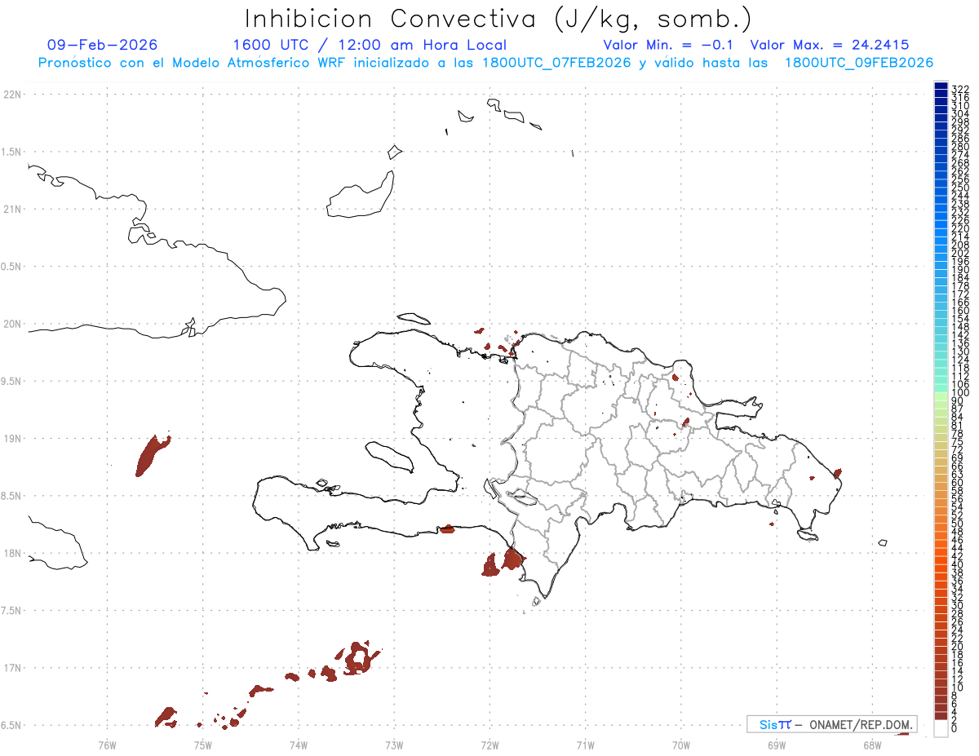Click the "75W" longitude label
The image size is (979, 756).
click(x=203, y=745)
